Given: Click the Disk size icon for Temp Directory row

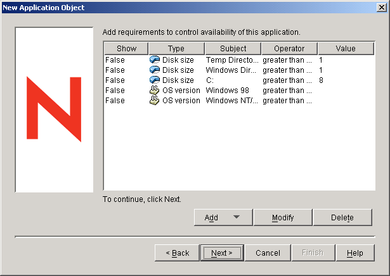Looking at the screenshot, I should tap(155, 60).
